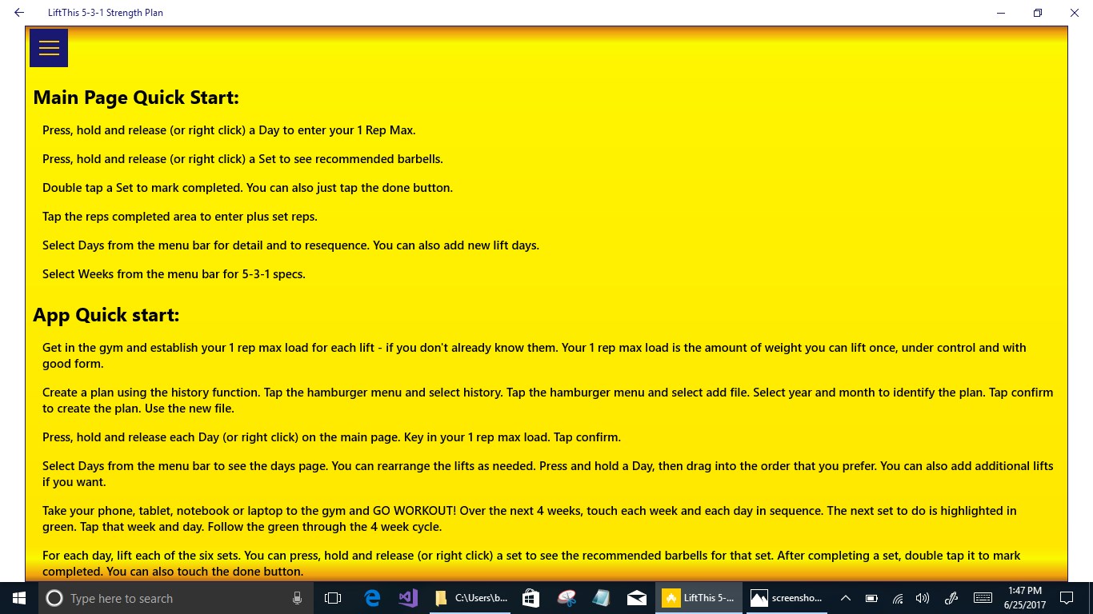Expand the hidden icons chevron in the tray
The width and height of the screenshot is (1093, 614).
(845, 598)
